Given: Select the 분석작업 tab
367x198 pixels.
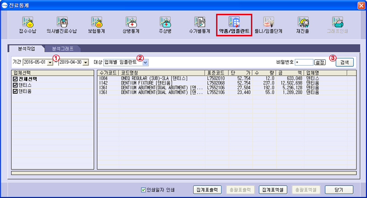Looking at the screenshot, I should tap(25, 48).
